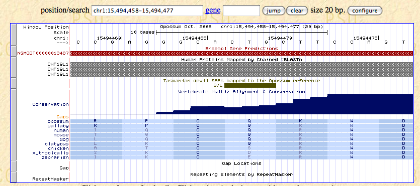Click the E amino acid in zebrafish row

249,157
